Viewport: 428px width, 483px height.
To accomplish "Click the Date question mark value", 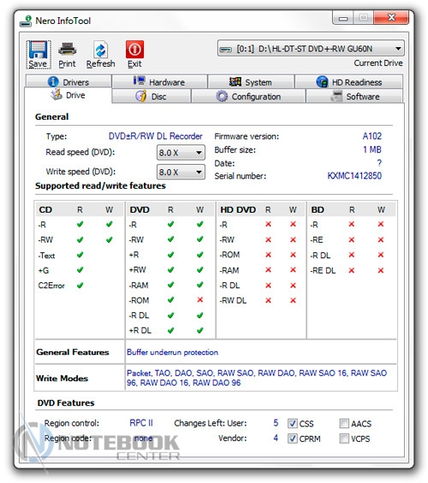I will (x=379, y=163).
